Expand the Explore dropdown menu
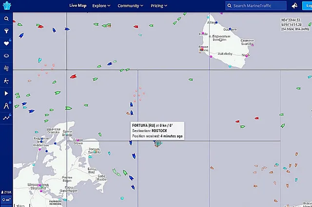The width and height of the screenshot is (312, 207). pos(101,6)
